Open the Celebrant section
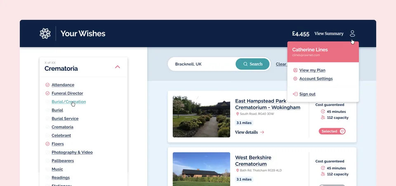Image resolution: width=396 pixels, height=186 pixels. point(61,136)
